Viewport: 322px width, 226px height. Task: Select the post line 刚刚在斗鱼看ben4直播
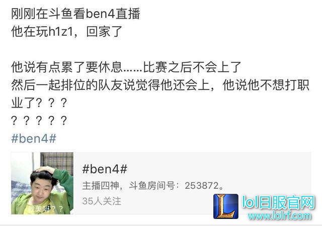(75, 14)
